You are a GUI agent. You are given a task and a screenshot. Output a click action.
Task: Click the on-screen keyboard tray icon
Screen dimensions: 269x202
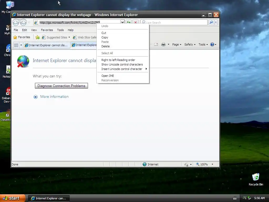pos(235,198)
